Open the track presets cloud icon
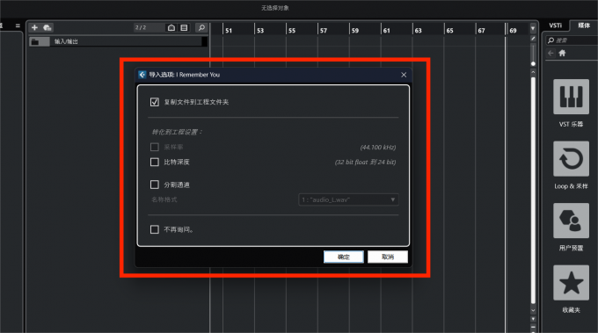This screenshot has width=598, height=333. coord(47,27)
